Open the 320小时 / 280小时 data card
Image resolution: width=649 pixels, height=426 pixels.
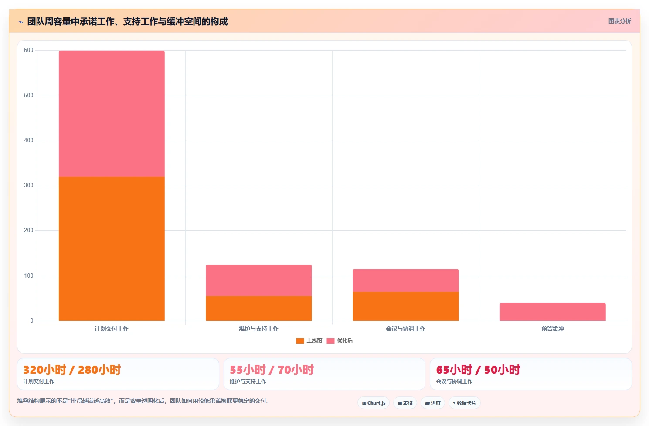pos(118,374)
